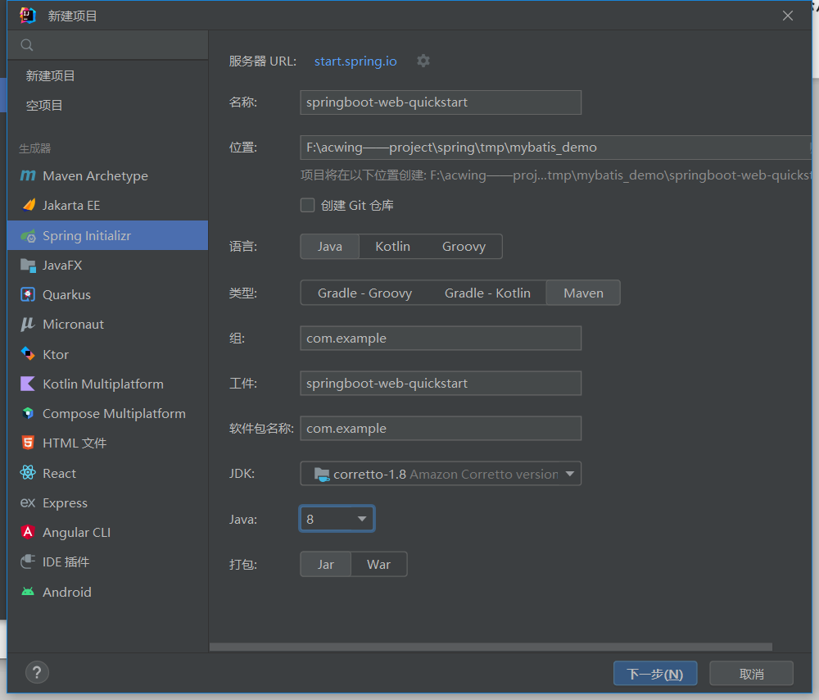This screenshot has width=819, height=700.
Task: Choose Gradle - Groovy build type
Action: (364, 293)
